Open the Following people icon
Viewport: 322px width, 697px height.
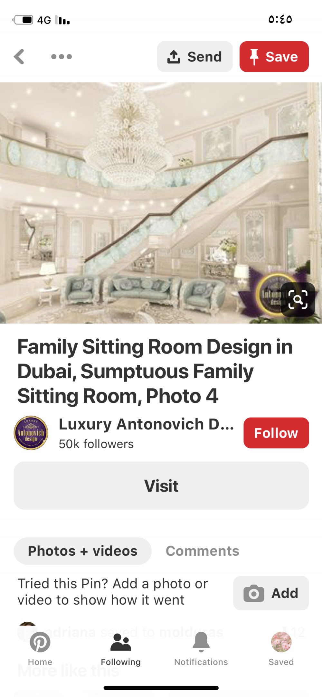click(121, 642)
